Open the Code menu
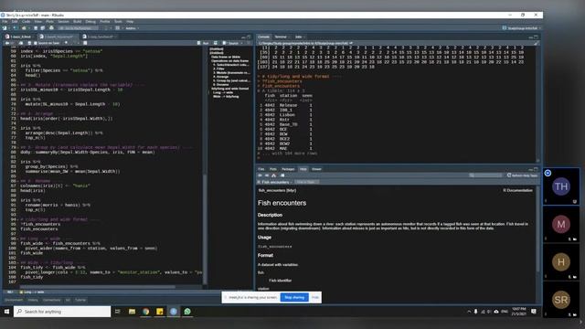The width and height of the screenshot is (585, 329). point(26,22)
